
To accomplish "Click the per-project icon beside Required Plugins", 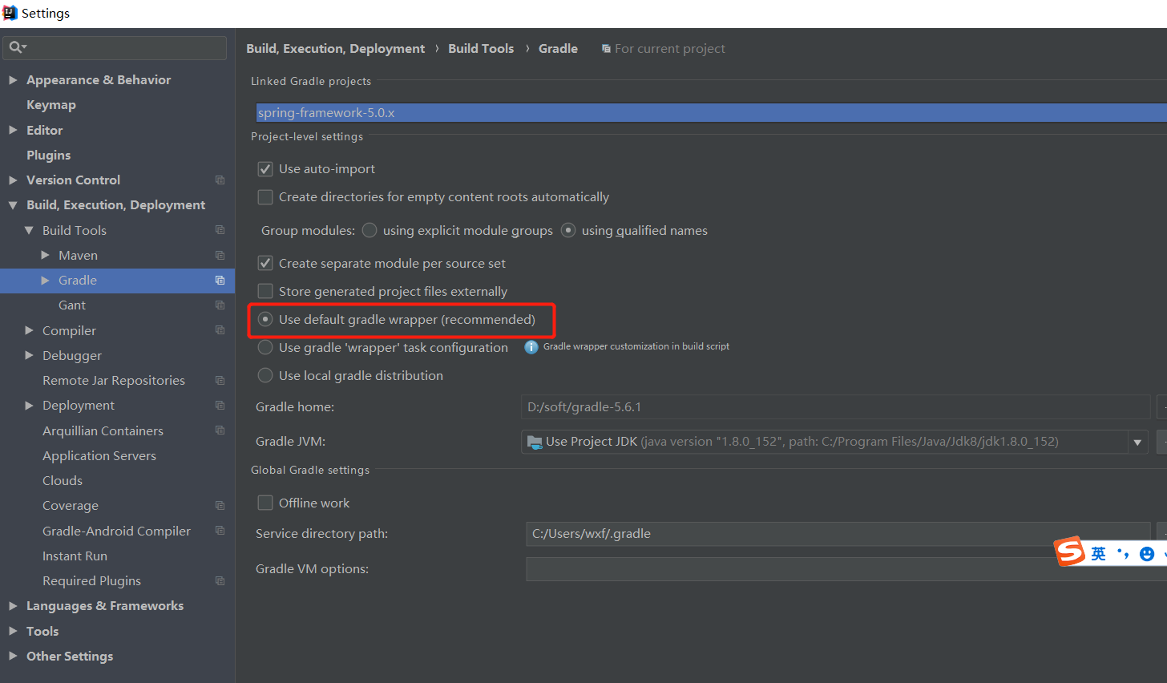I will [220, 580].
